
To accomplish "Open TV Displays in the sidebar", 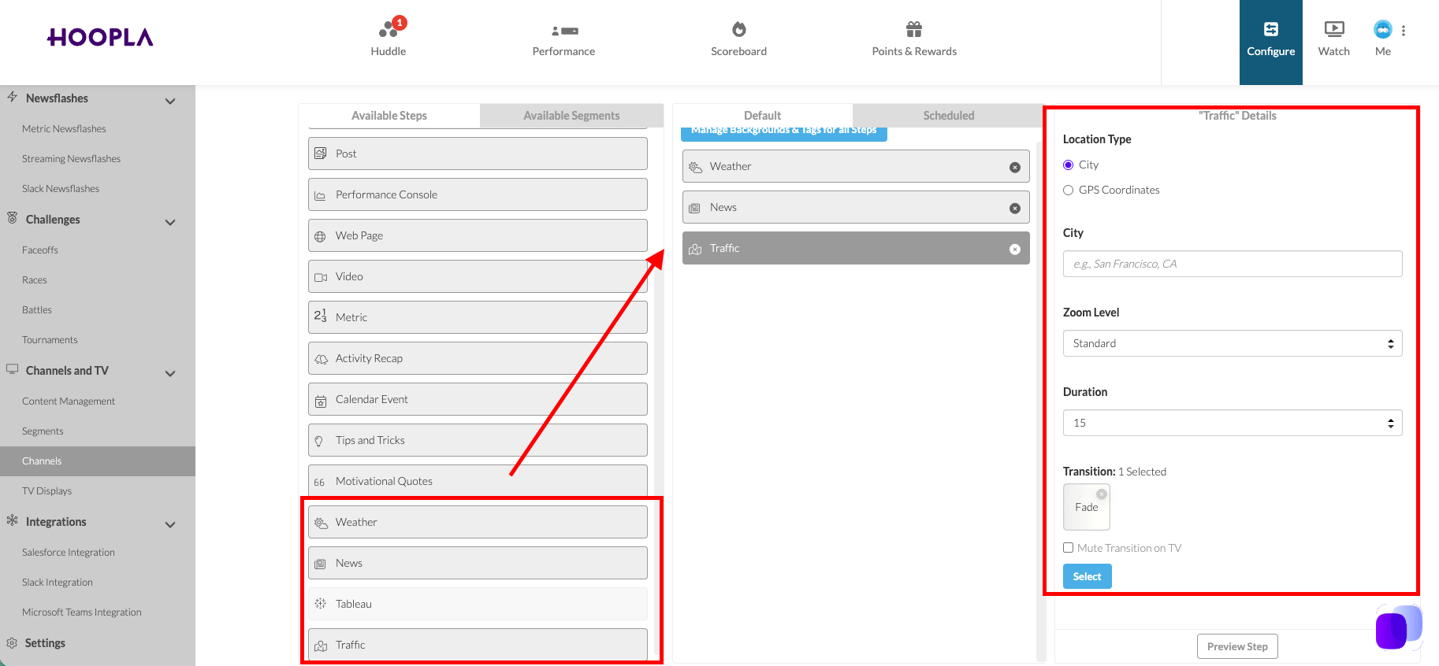I will click(47, 491).
